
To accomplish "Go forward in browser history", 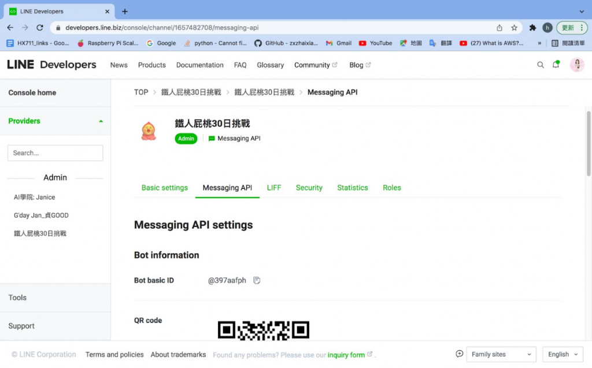I will [25, 28].
